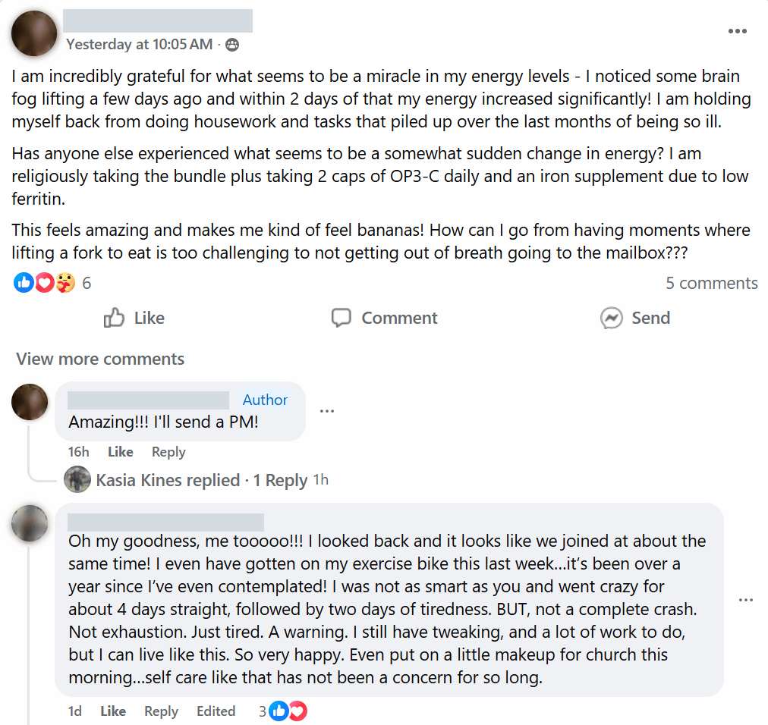Like the exercise bike comment
The width and height of the screenshot is (768, 725).
113,711
